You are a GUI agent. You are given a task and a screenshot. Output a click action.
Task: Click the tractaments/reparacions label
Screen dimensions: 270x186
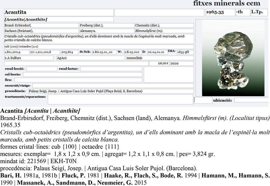click(25, 97)
